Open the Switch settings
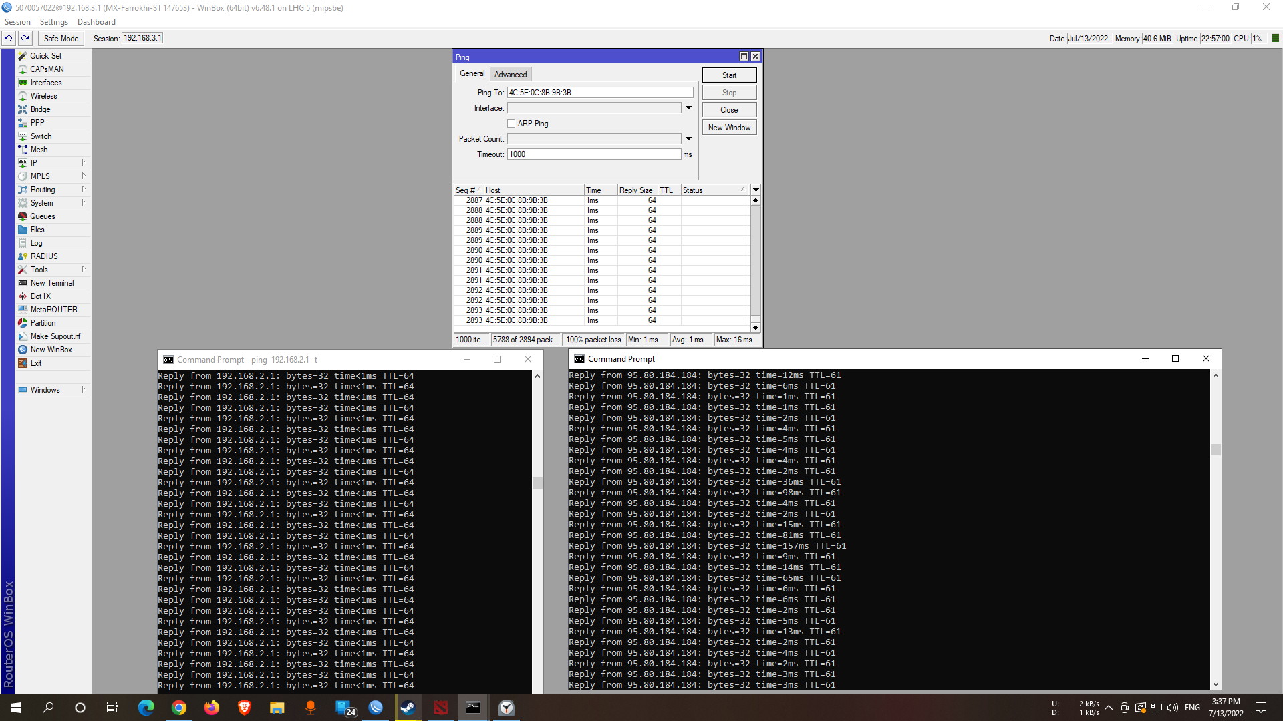 41,136
